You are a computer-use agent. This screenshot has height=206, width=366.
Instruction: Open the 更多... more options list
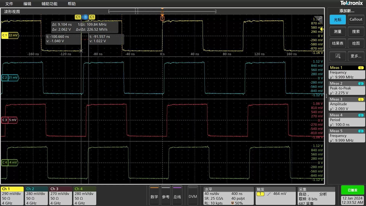pyautogui.click(x=356, y=56)
